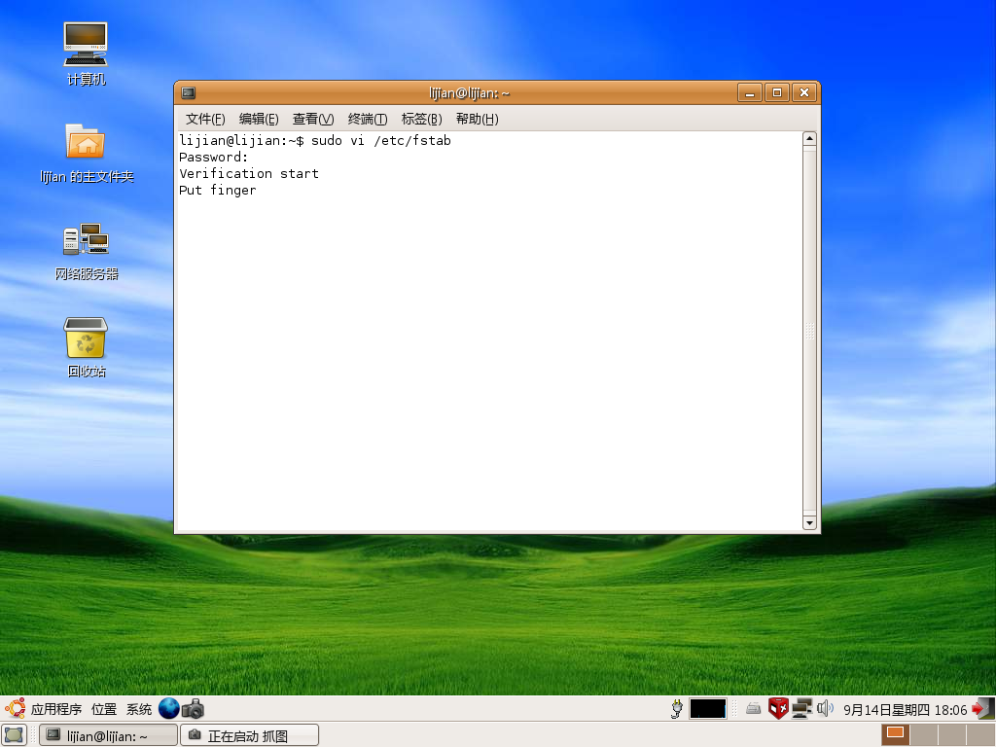Click the date and time clock
The height and width of the screenshot is (747, 996).
pyautogui.click(x=905, y=709)
